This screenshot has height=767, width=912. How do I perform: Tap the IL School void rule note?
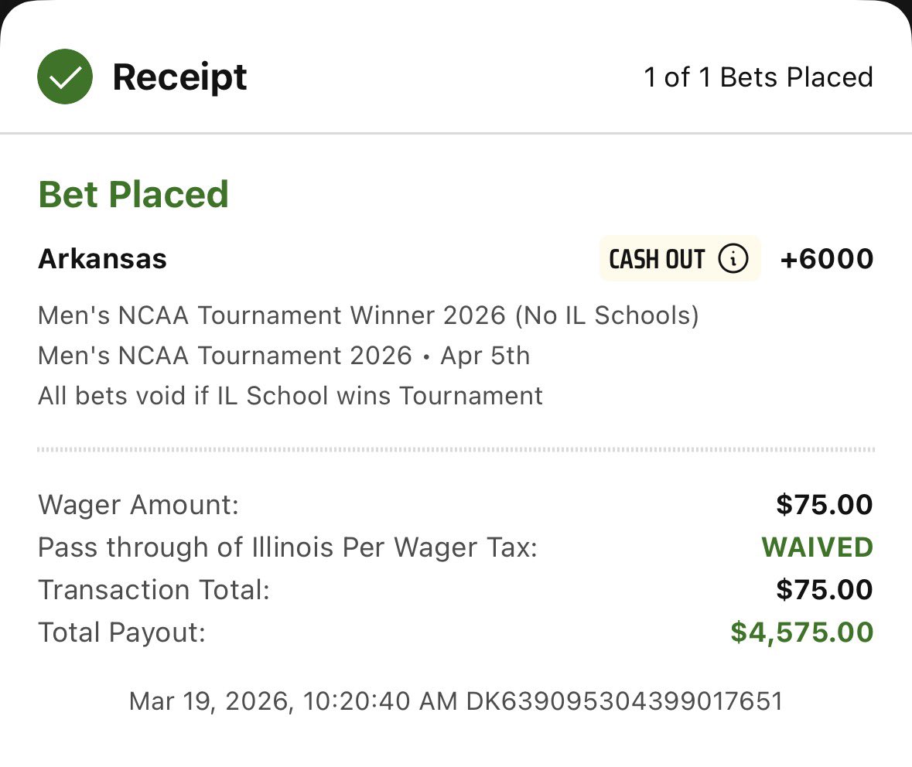point(290,396)
